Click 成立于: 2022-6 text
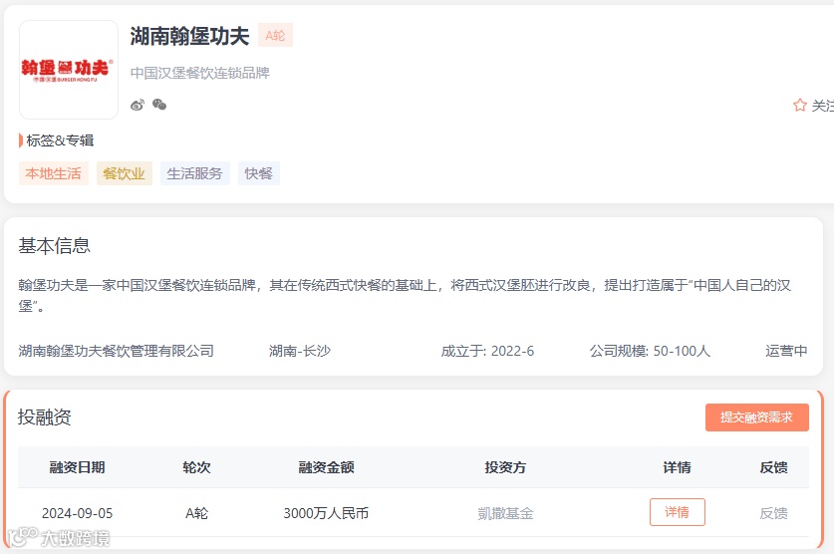The image size is (834, 554). (x=487, y=351)
